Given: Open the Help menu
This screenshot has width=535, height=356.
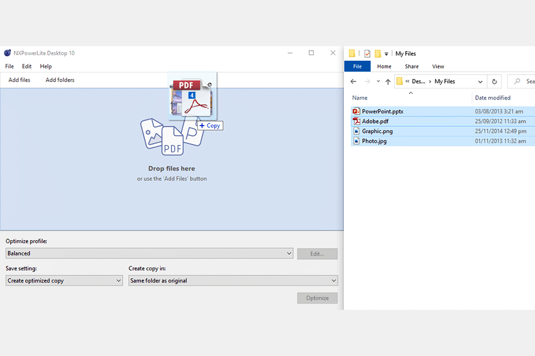Looking at the screenshot, I should (x=46, y=66).
